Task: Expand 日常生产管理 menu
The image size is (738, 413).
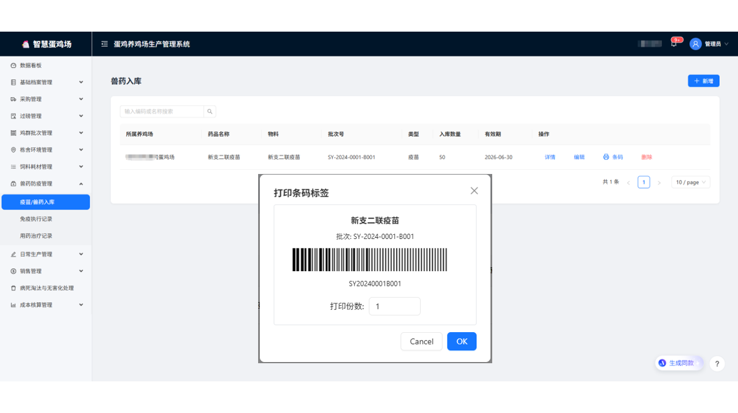Action: [x=46, y=254]
